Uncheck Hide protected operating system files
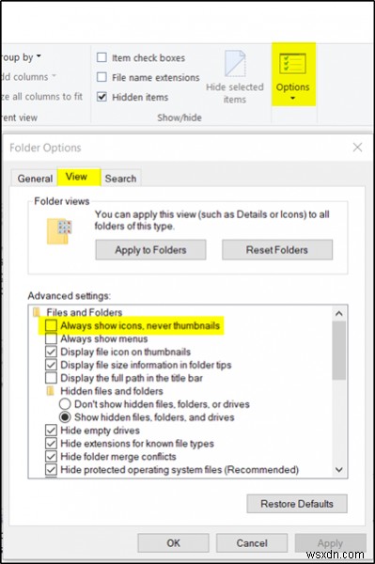375x564 pixels. click(x=51, y=469)
